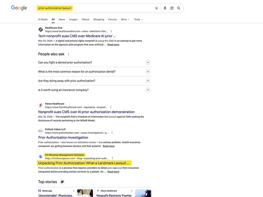
Task: Click the CH Revenue Management Solutions globe favicon
Action: point(41,157)
